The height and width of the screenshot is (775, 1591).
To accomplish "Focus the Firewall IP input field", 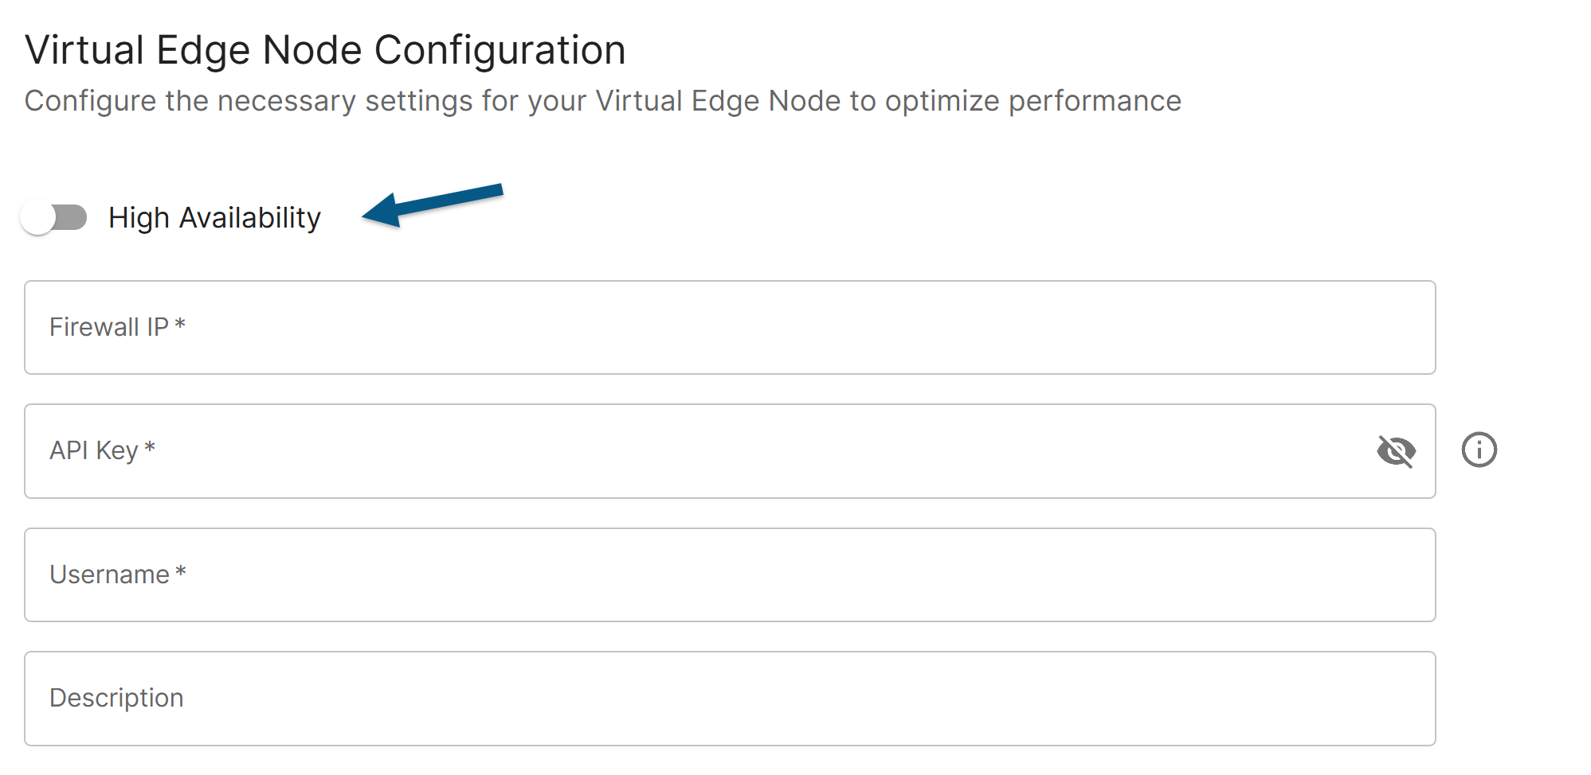I will [x=729, y=327].
